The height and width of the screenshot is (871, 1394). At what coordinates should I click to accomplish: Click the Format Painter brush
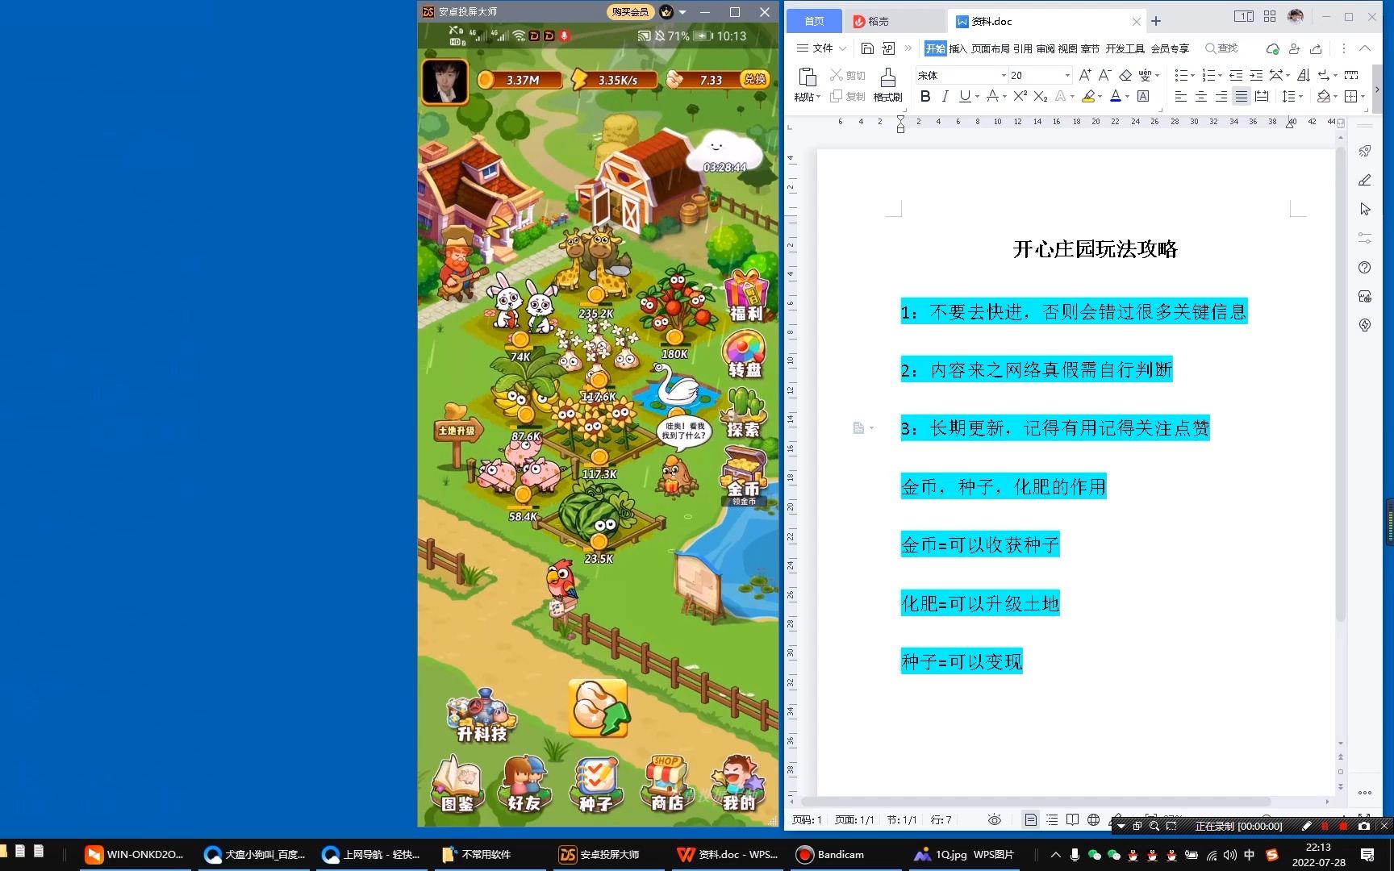pyautogui.click(x=887, y=78)
